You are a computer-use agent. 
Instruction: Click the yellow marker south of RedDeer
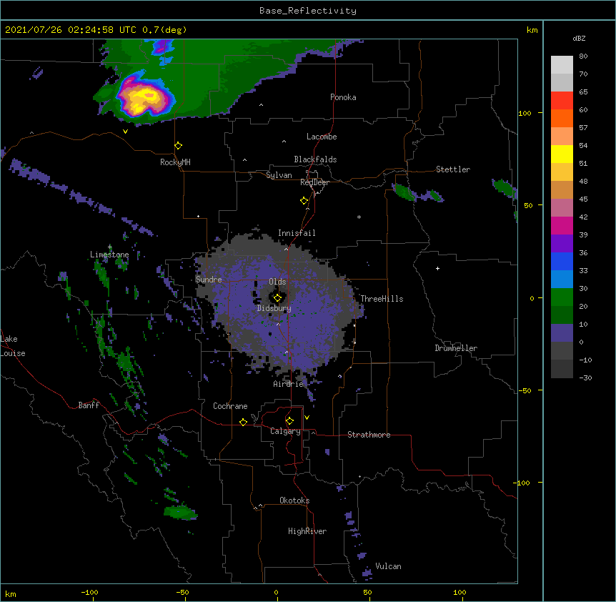304,201
